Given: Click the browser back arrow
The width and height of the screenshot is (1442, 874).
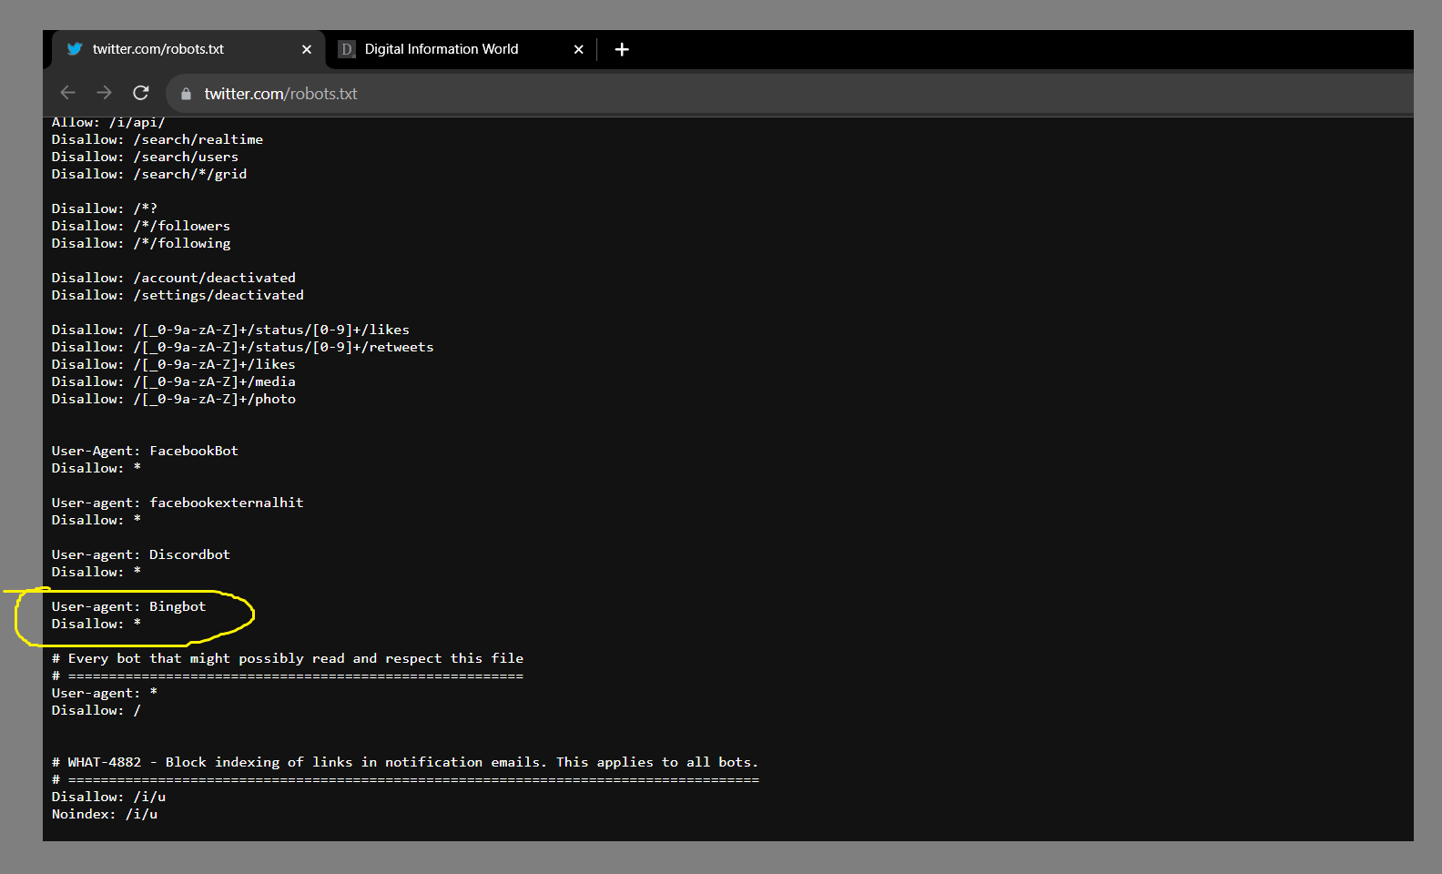Looking at the screenshot, I should 67,93.
